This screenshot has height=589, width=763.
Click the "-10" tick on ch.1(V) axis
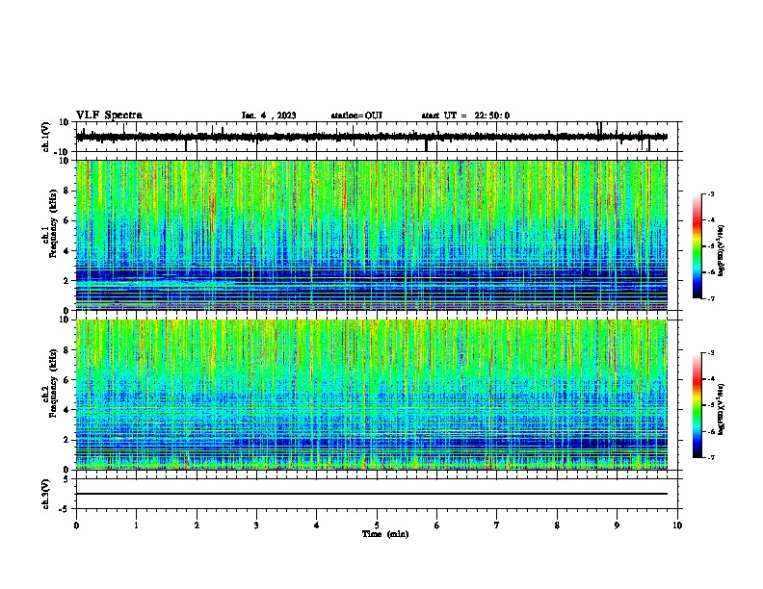pos(63,152)
